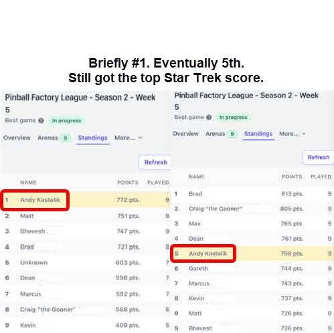
Task: Click the Refresh button in left panel
Action: [155, 162]
